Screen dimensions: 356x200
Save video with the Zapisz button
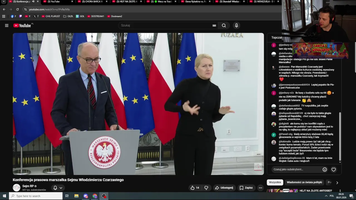pos(246,188)
